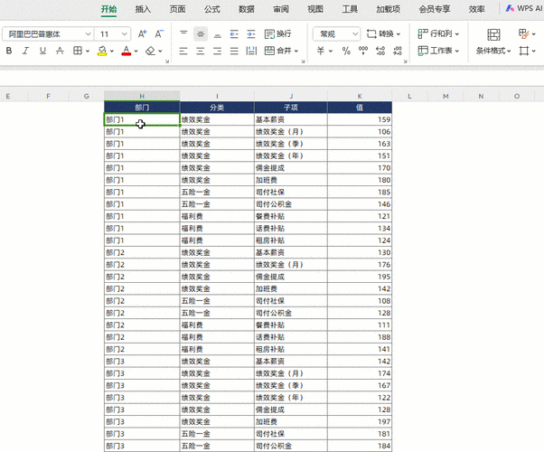Apply thousands separator style
The height and width of the screenshot is (452, 544).
(x=363, y=51)
